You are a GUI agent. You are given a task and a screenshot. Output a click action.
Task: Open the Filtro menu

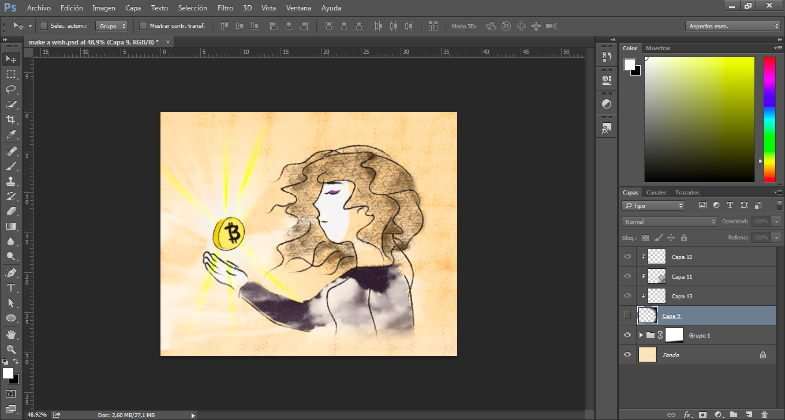(225, 8)
